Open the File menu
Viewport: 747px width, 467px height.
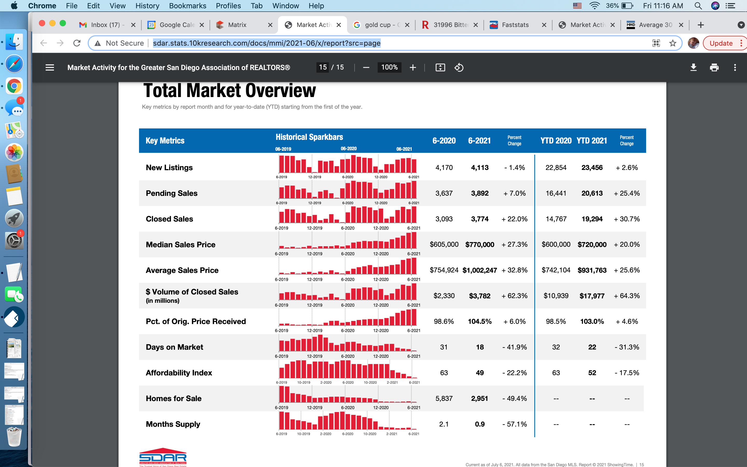pyautogui.click(x=72, y=6)
